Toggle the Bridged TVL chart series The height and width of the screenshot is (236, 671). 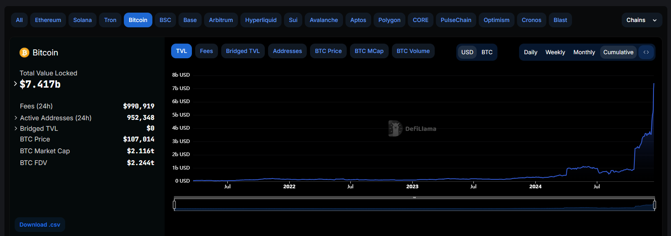243,51
